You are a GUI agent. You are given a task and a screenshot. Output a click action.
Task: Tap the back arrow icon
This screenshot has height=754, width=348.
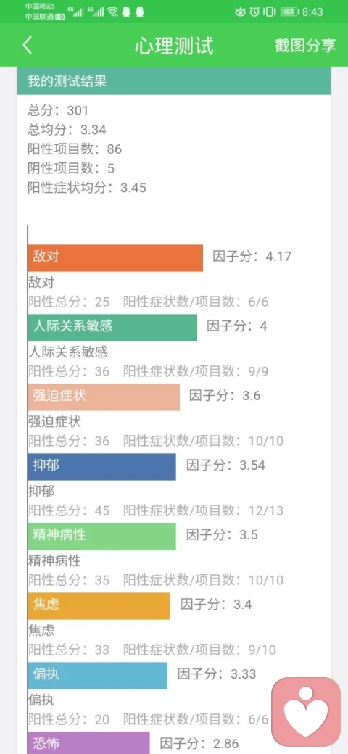click(28, 45)
